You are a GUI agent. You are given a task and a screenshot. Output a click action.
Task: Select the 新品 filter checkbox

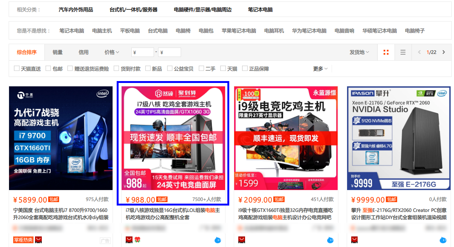pos(147,68)
